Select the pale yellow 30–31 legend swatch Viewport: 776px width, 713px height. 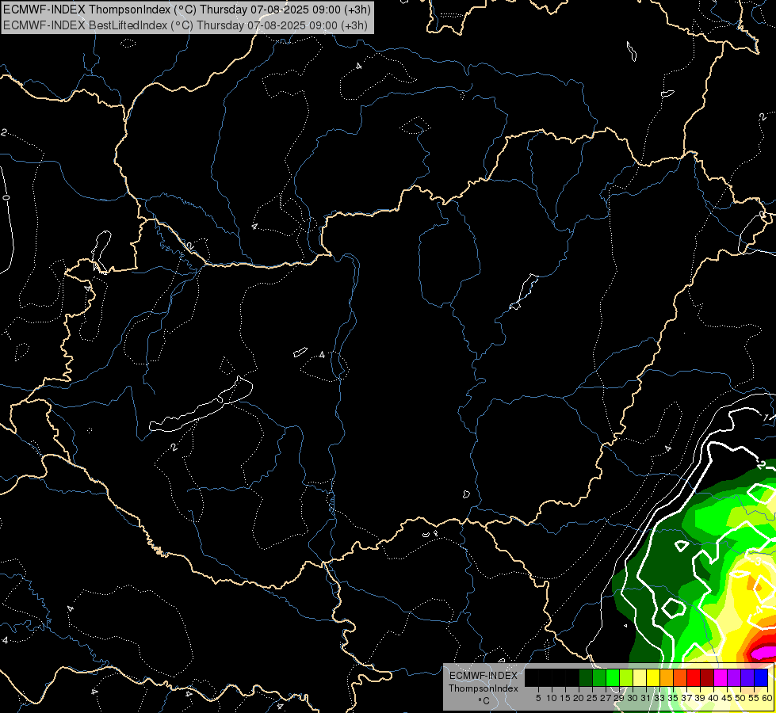click(640, 678)
